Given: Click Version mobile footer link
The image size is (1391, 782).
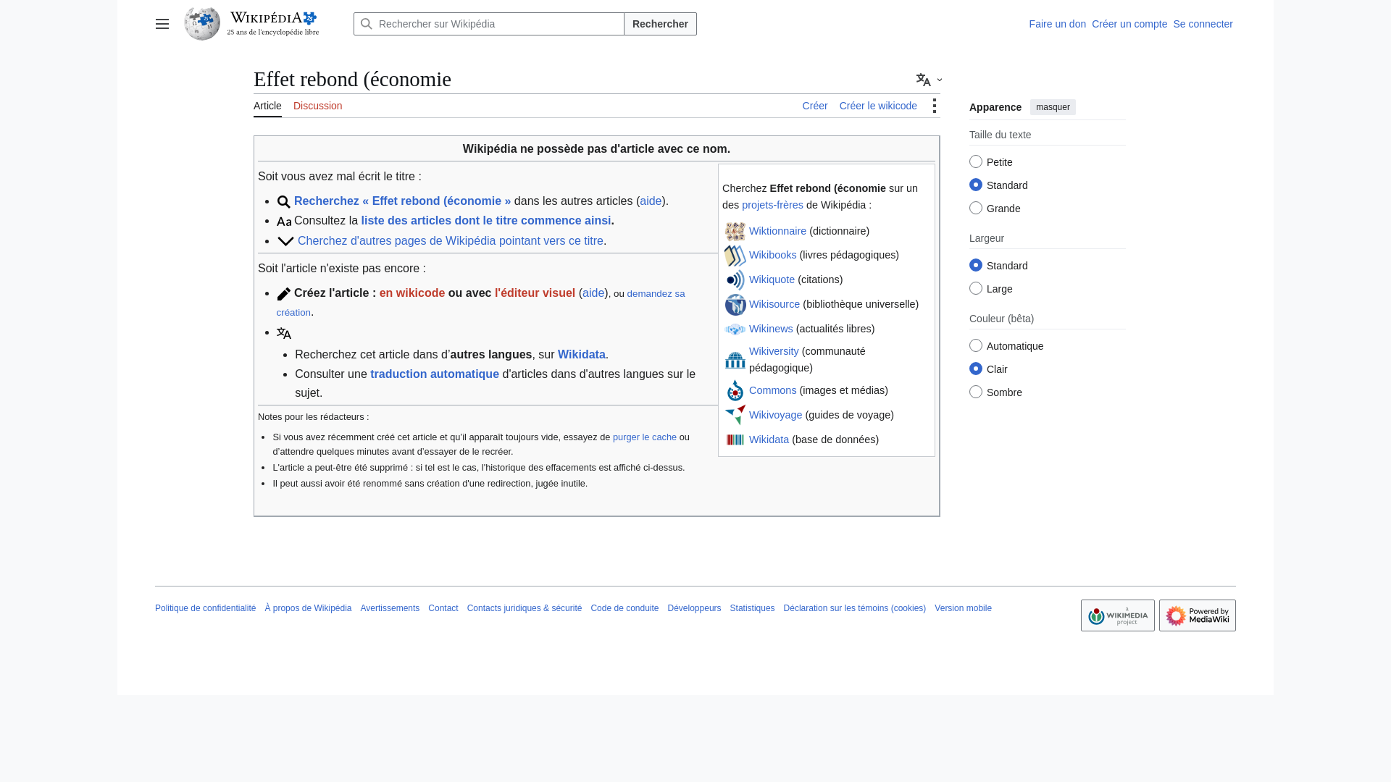Looking at the screenshot, I should tap(963, 608).
